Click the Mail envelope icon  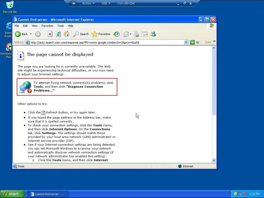tap(126, 34)
